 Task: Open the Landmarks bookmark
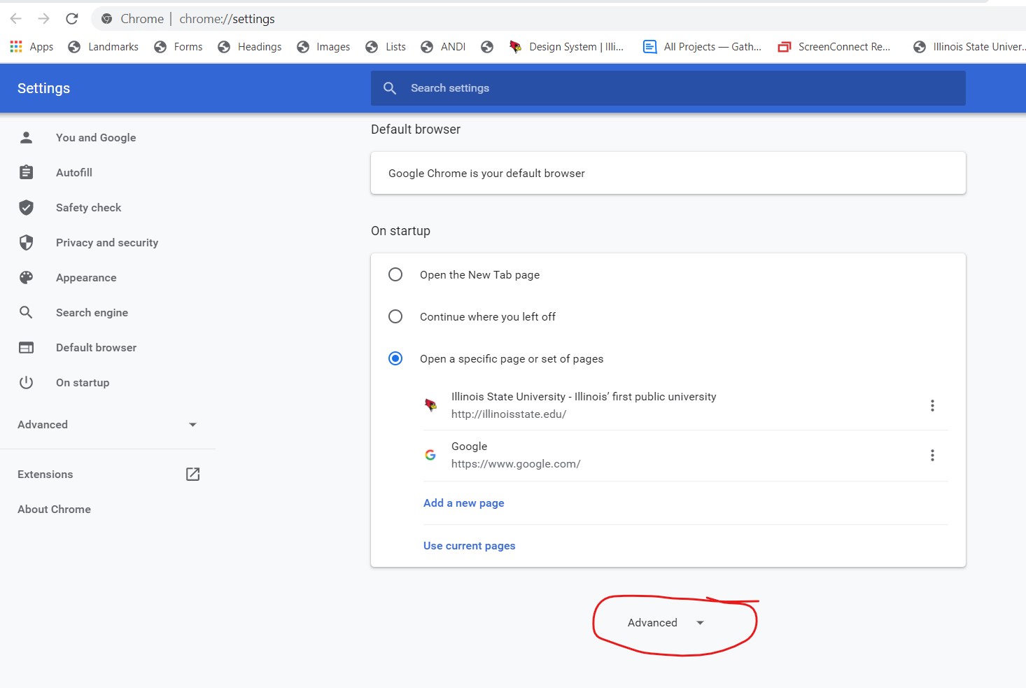104,47
